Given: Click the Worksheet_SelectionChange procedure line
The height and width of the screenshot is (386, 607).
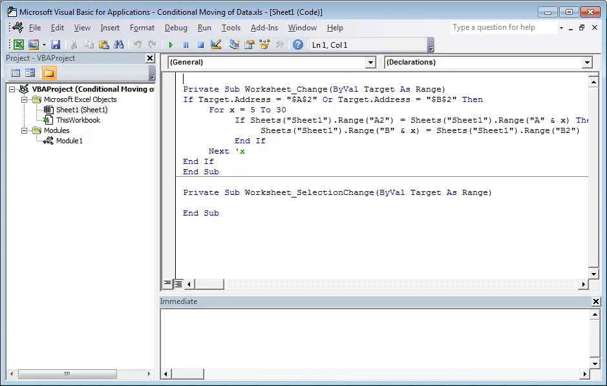Looking at the screenshot, I should [337, 192].
